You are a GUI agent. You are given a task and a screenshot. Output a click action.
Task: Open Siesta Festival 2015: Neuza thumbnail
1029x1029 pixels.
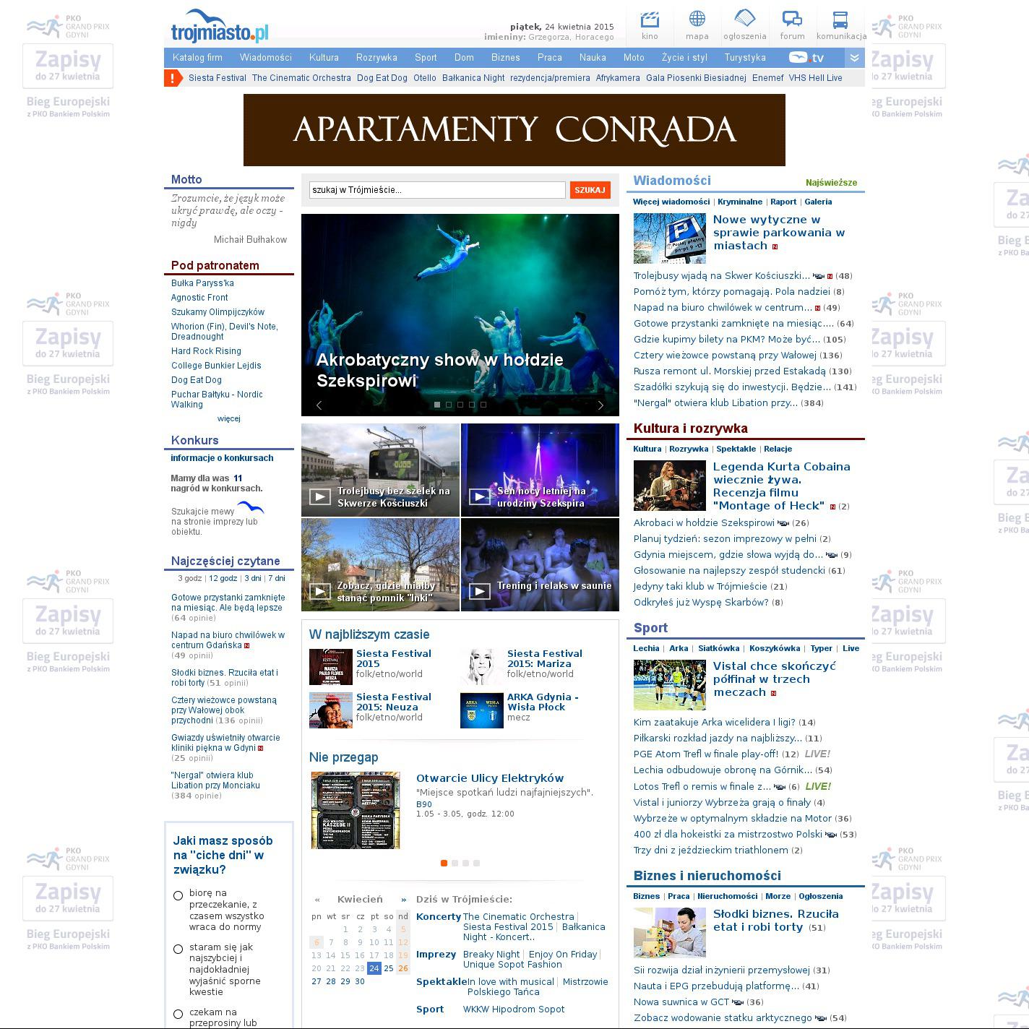(331, 710)
